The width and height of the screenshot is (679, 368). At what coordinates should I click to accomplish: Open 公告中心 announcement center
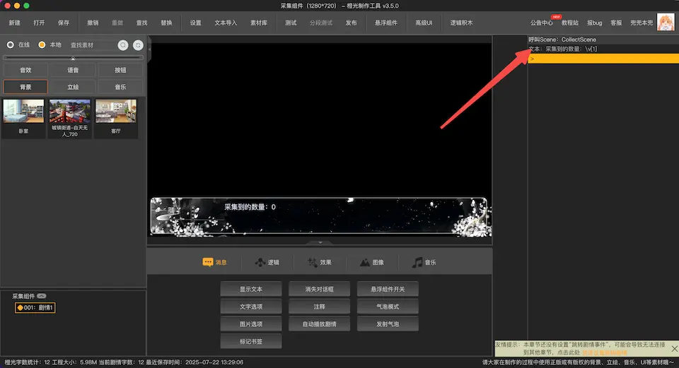pos(541,23)
